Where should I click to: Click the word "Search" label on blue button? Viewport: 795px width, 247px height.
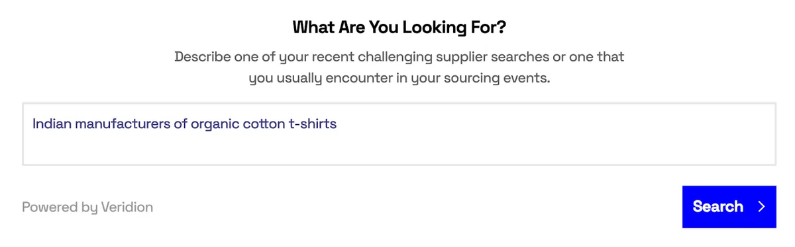[718, 207]
